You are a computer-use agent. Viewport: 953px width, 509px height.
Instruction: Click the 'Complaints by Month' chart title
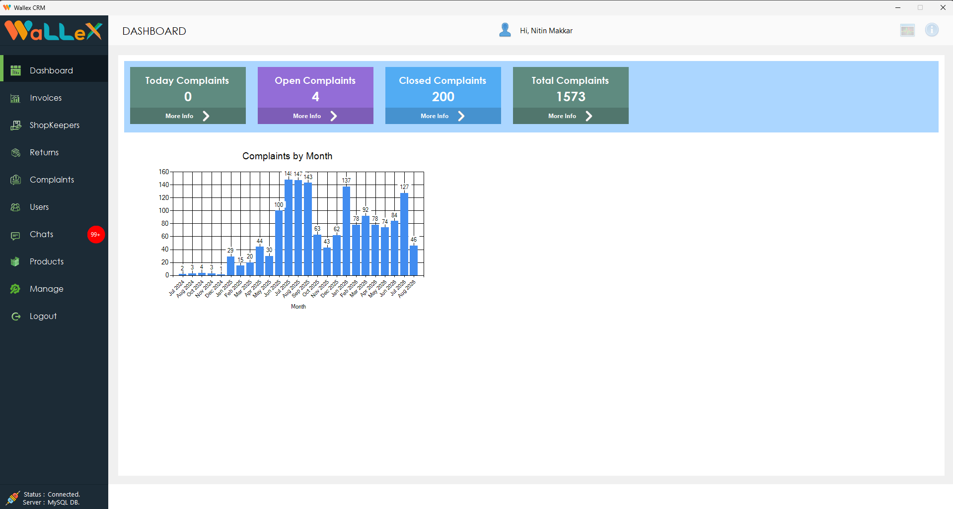pyautogui.click(x=287, y=156)
